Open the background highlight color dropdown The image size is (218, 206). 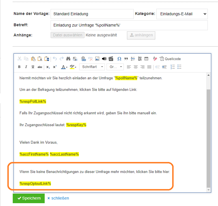73,67
